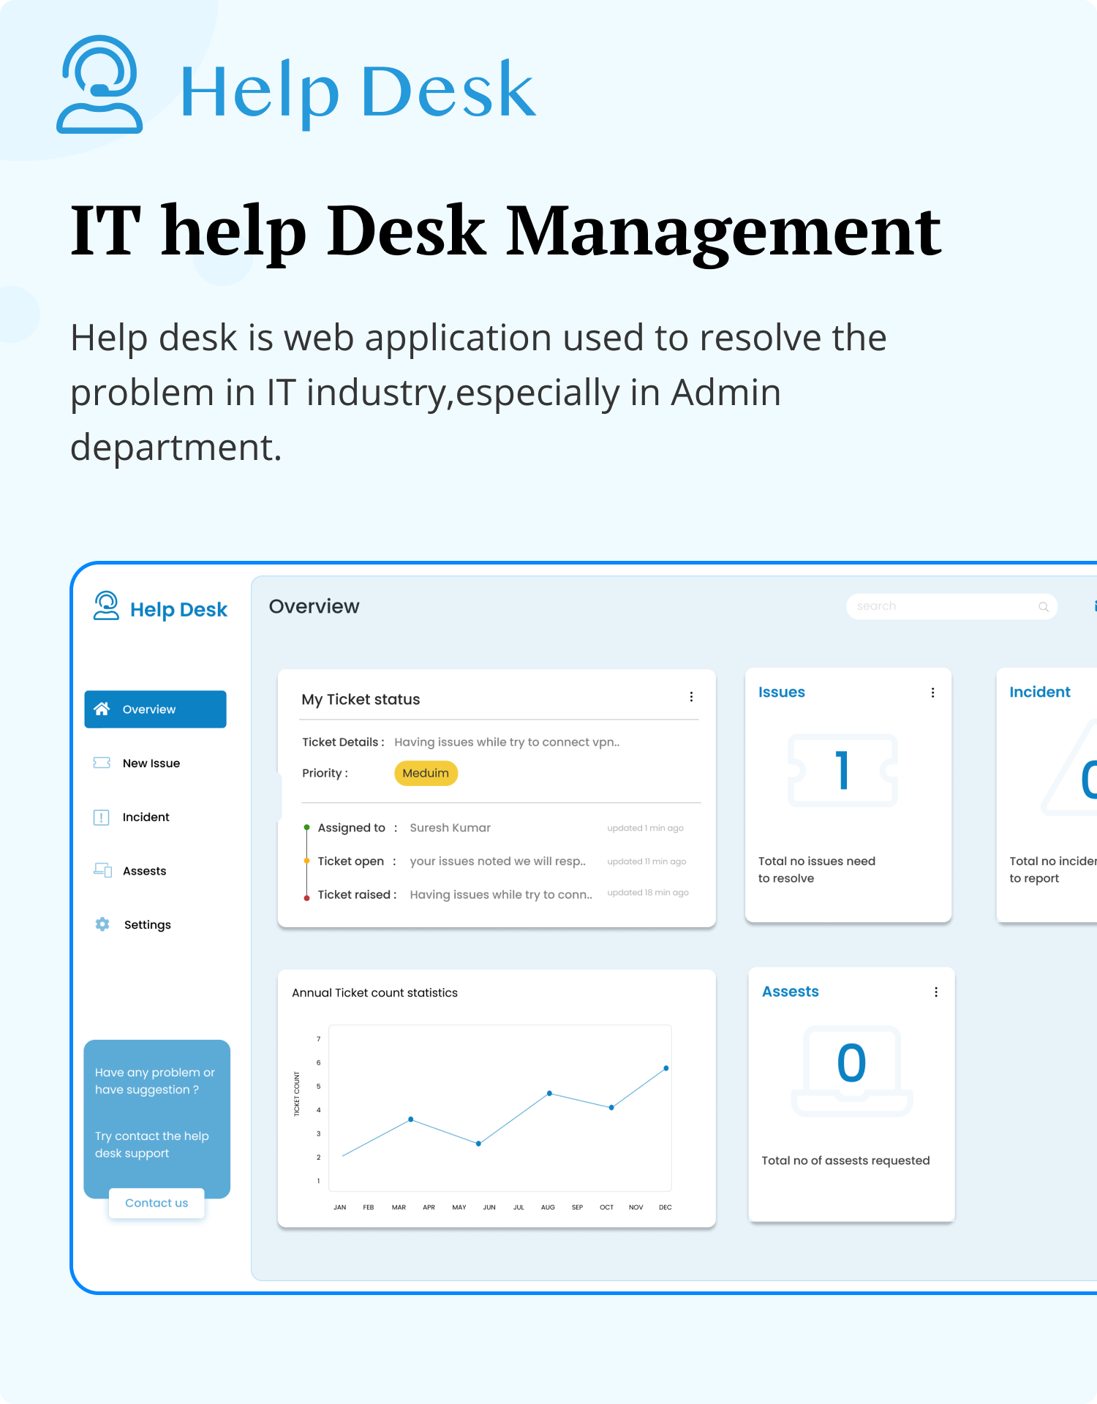
Task: Click the Overview page heading
Action: click(x=314, y=606)
